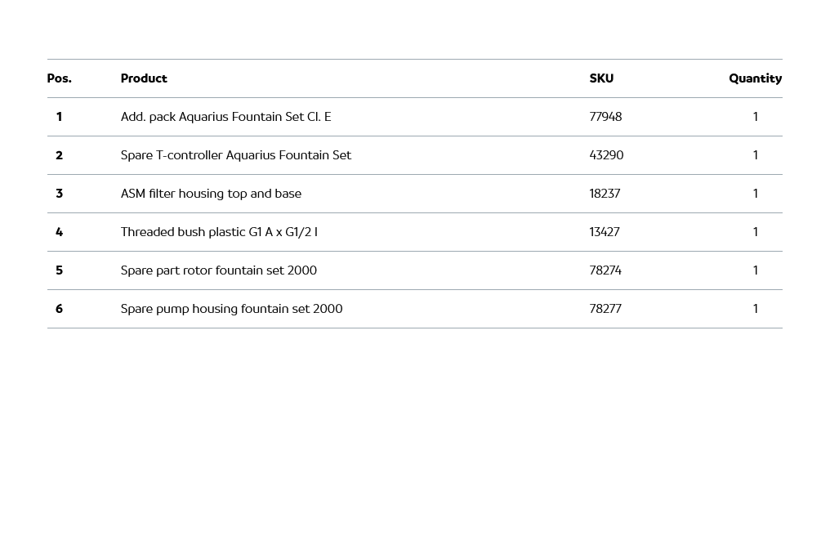Select ASM filter housing top and base
This screenshot has height=545, width=821.
(211, 194)
